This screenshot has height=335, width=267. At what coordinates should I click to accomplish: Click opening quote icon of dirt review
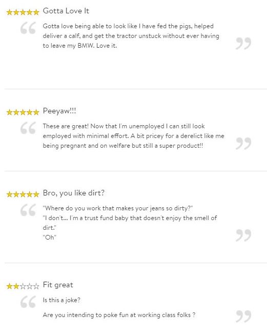(28, 210)
